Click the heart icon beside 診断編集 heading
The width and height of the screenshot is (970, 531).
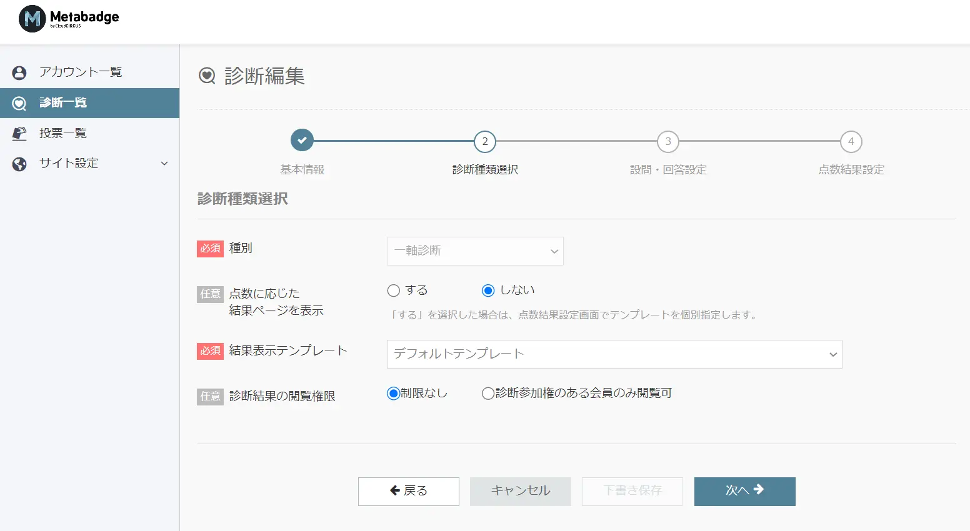(x=207, y=76)
